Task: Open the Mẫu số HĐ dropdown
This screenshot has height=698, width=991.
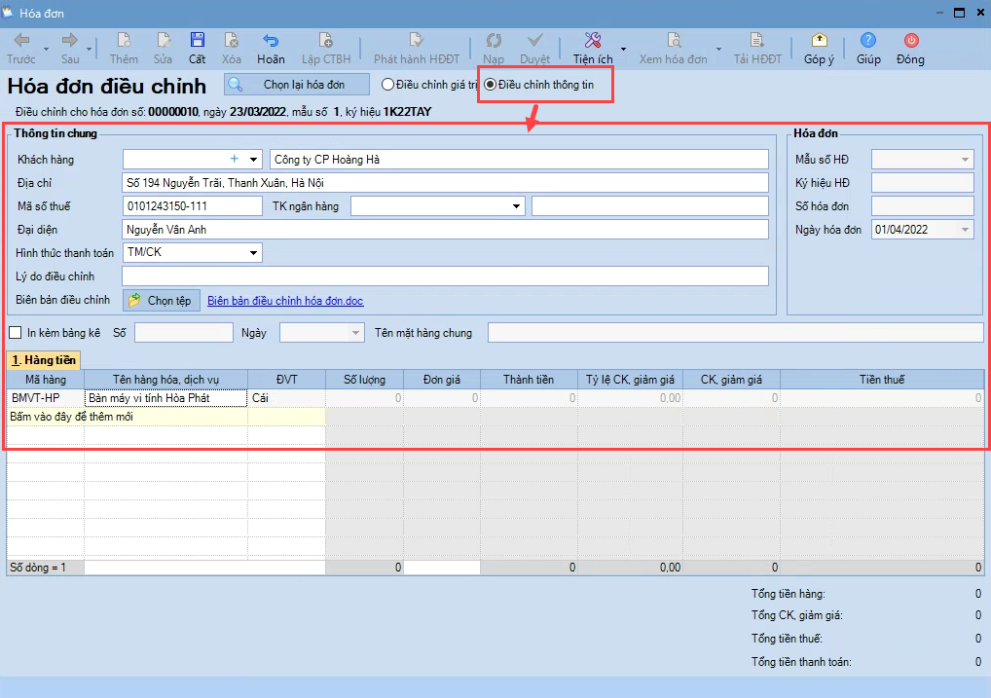Action: point(965,160)
